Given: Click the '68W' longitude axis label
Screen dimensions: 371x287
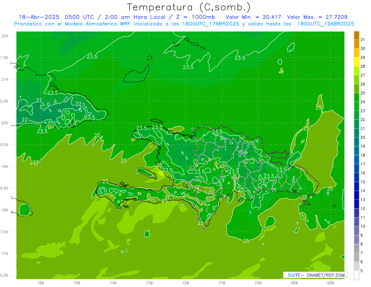Looking at the screenshot, I should pyautogui.click(x=330, y=283).
